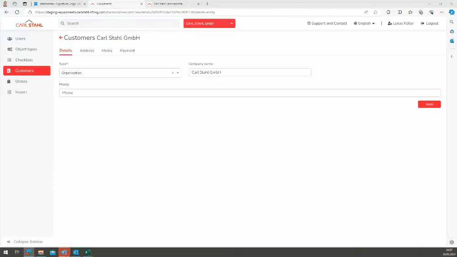Open the Import section

[21, 92]
